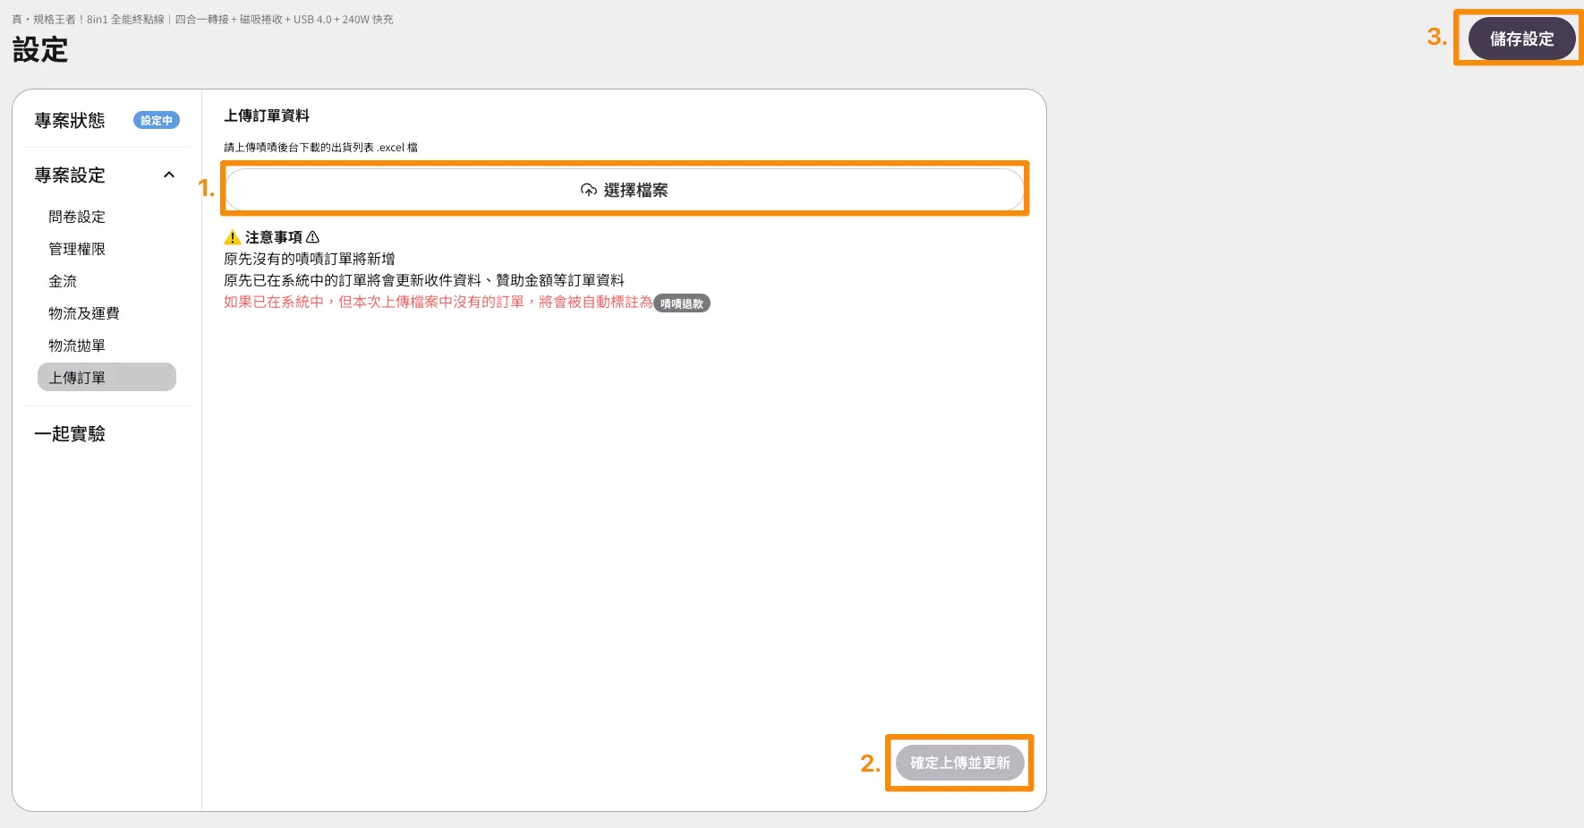The width and height of the screenshot is (1584, 828).
Task: Click the 嘖嘖退款 tag badge
Action: point(681,303)
